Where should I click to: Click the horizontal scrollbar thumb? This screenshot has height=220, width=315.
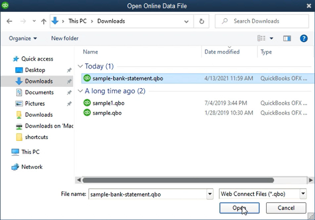click(x=178, y=180)
